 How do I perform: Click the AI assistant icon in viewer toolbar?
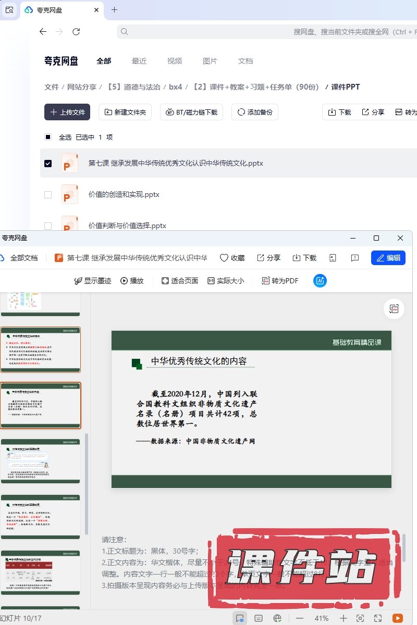(x=320, y=281)
